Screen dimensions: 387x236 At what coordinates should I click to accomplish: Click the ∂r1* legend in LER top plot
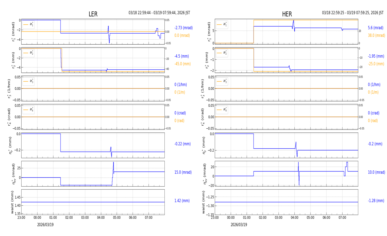[29, 25]
